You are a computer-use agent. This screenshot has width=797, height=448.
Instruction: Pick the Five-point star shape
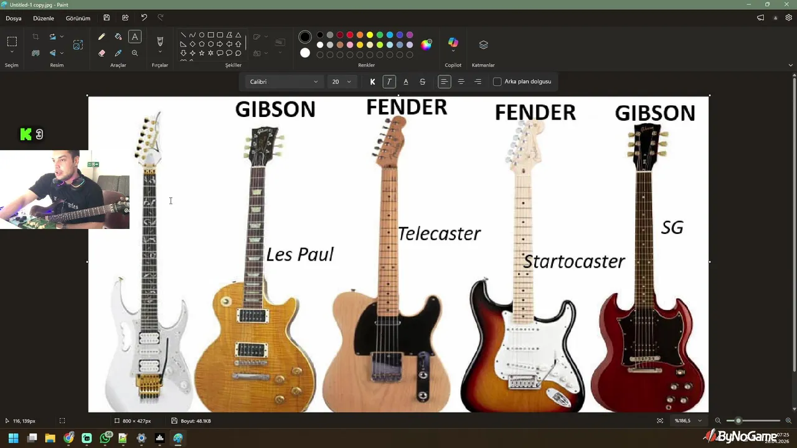[x=202, y=53]
